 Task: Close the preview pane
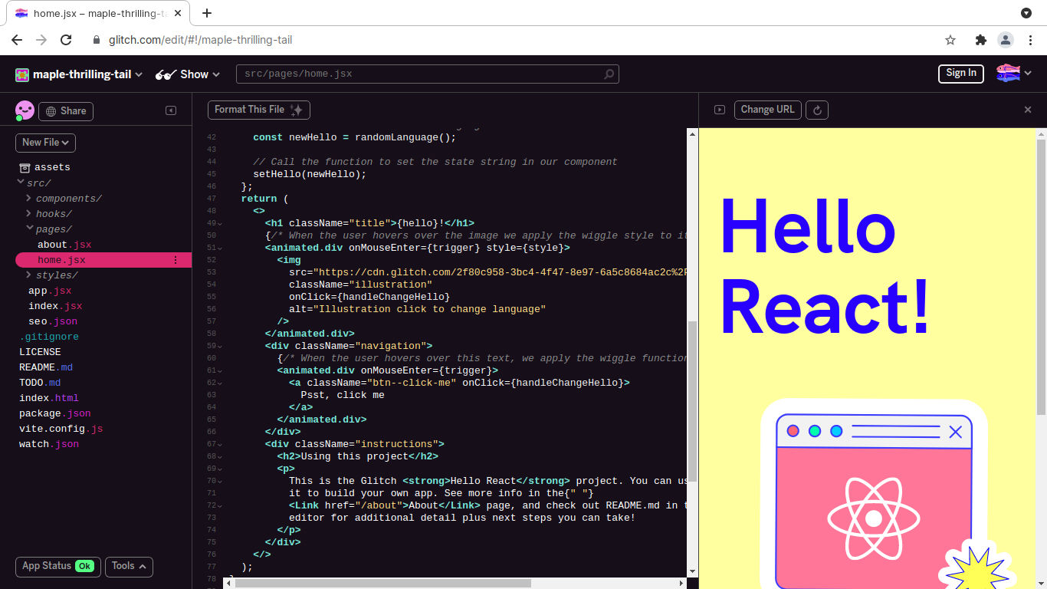coord(1028,110)
